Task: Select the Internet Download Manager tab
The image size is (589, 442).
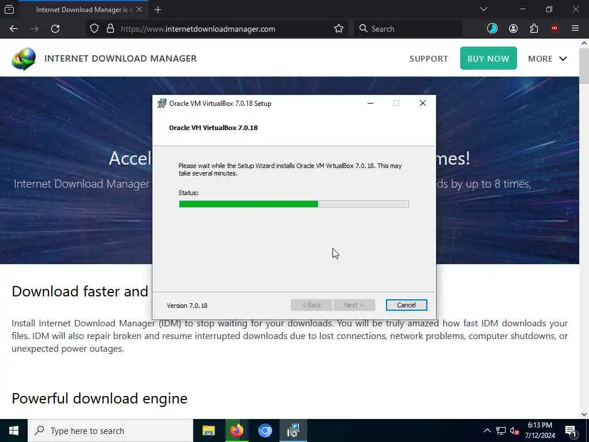Action: click(83, 9)
